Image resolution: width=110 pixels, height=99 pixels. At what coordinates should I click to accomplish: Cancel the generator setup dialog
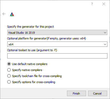click(x=97, y=94)
